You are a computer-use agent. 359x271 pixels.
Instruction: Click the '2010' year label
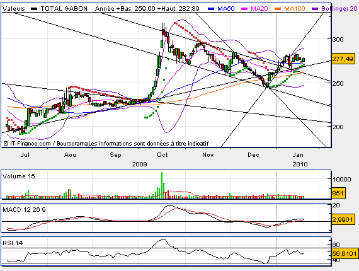[x=300, y=164]
